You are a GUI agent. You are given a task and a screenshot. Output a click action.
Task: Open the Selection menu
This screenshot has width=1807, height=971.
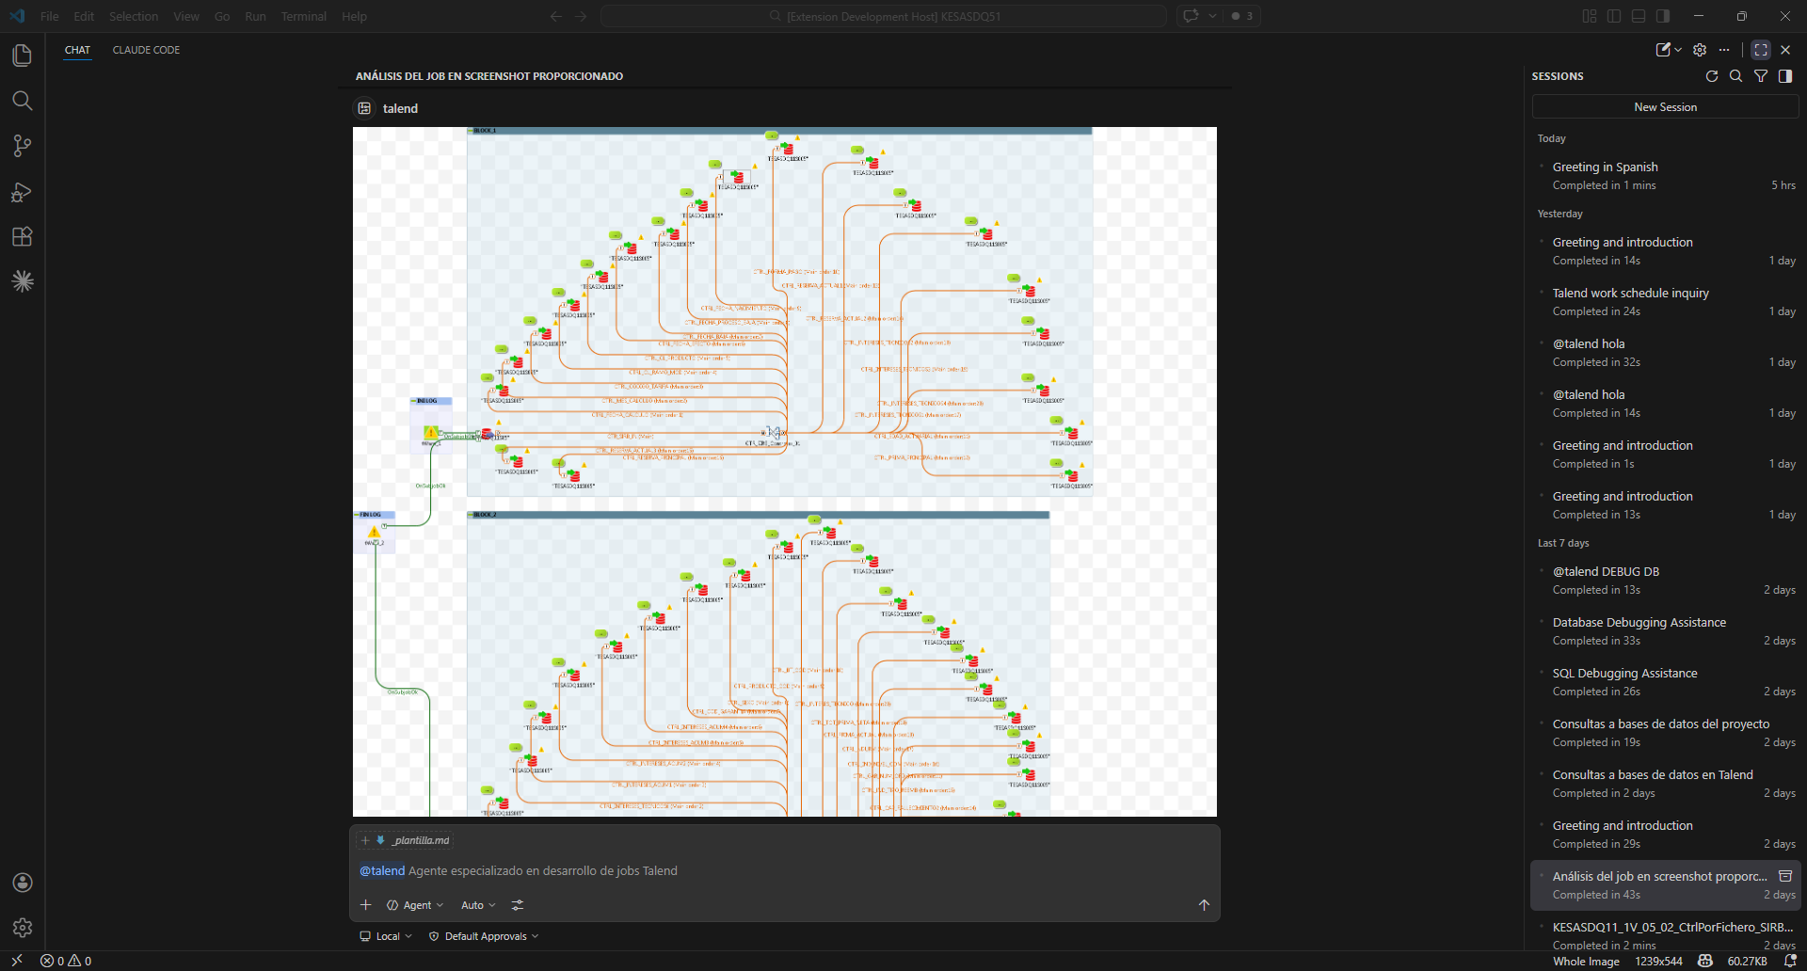point(134,16)
